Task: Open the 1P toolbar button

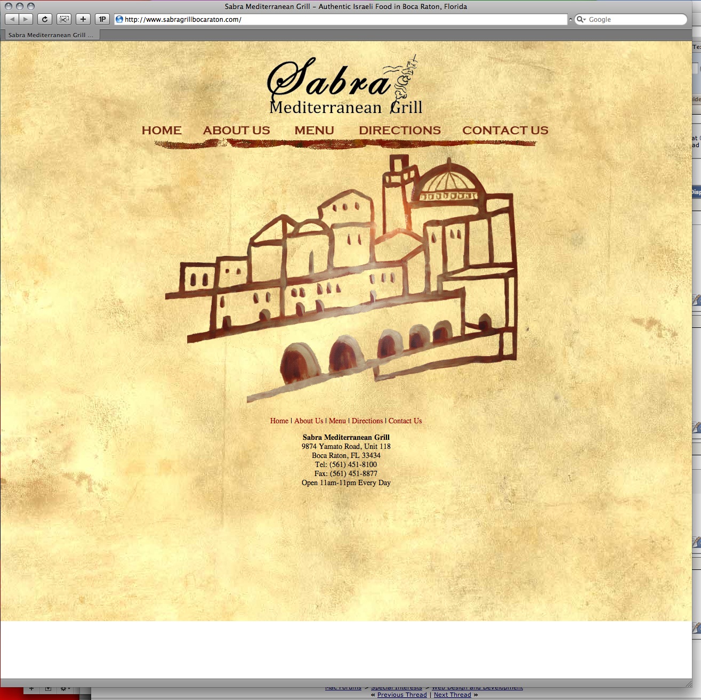Action: coord(102,19)
